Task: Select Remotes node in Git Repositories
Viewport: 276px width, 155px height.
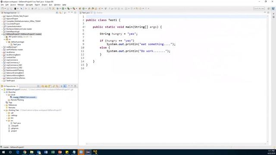Action: [x=12, y=108]
